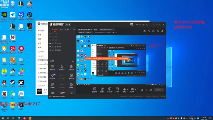Click the user avatar in the title bar

(132, 25)
